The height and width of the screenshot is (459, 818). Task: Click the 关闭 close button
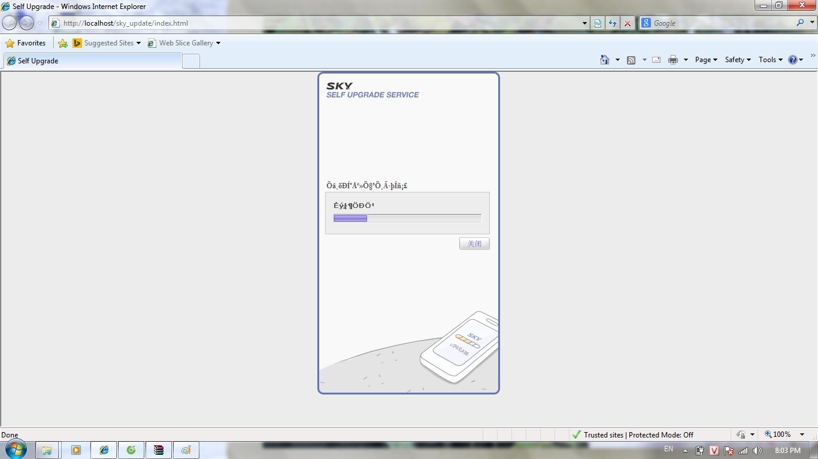pyautogui.click(x=474, y=244)
